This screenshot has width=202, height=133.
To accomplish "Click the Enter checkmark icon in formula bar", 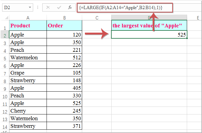I will tap(59, 7).
